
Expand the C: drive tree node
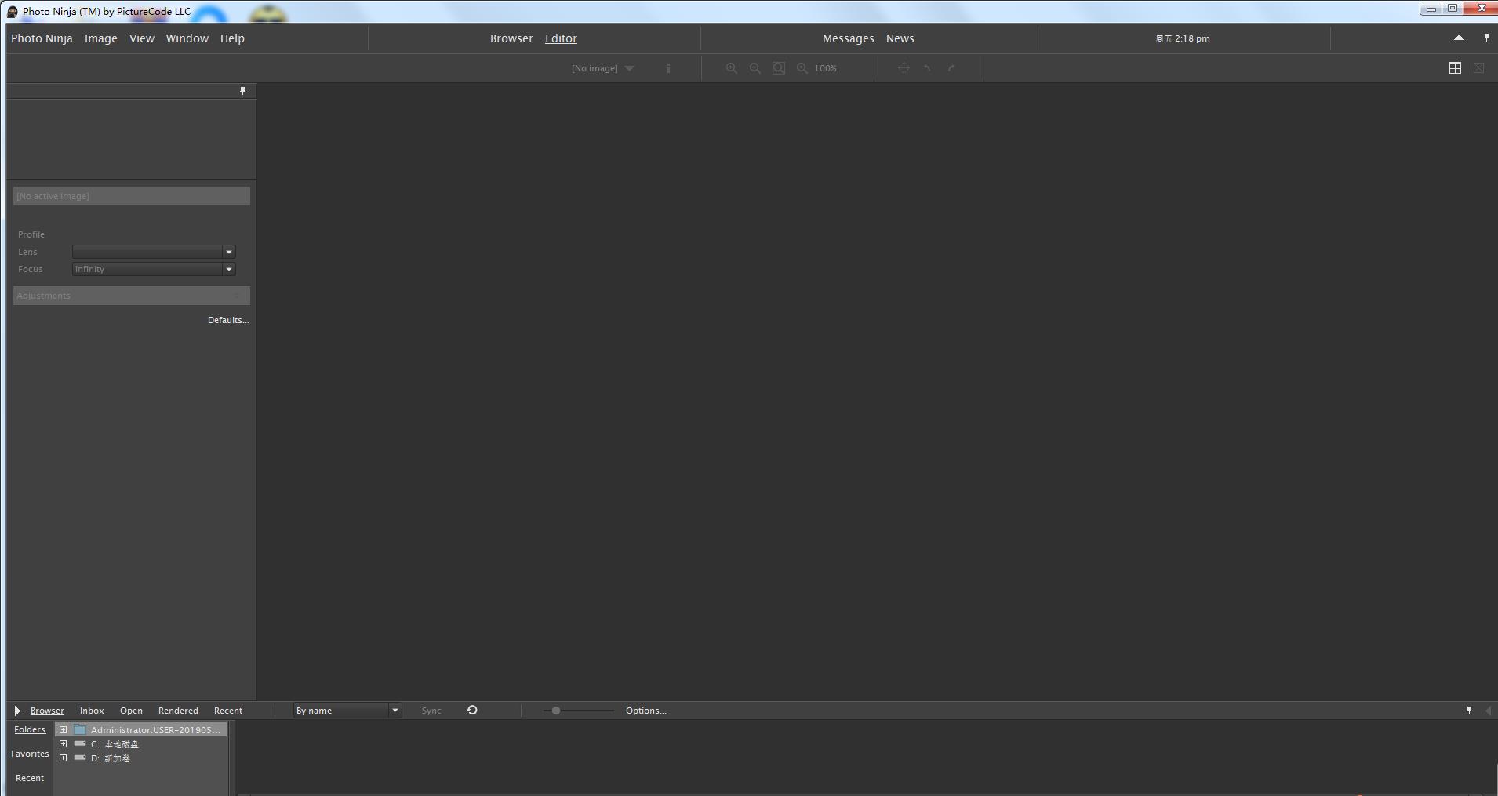pos(64,743)
